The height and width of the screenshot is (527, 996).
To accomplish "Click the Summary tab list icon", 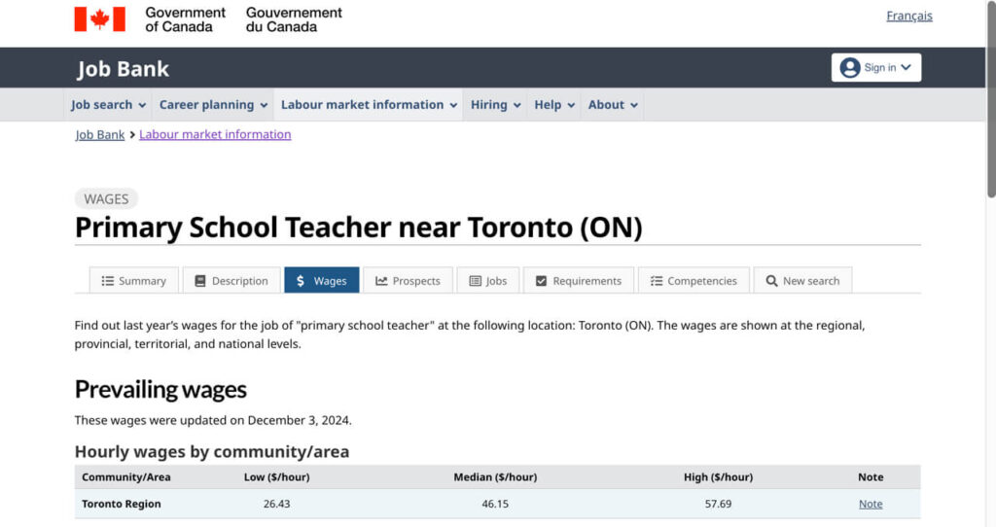I will coord(108,281).
